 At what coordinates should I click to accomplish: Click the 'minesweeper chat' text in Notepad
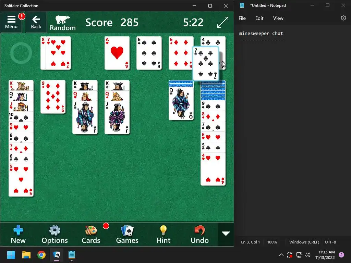point(261,33)
